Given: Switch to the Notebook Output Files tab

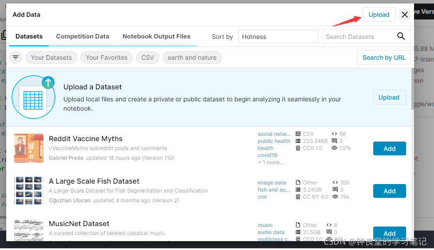Looking at the screenshot, I should pyautogui.click(x=156, y=36).
